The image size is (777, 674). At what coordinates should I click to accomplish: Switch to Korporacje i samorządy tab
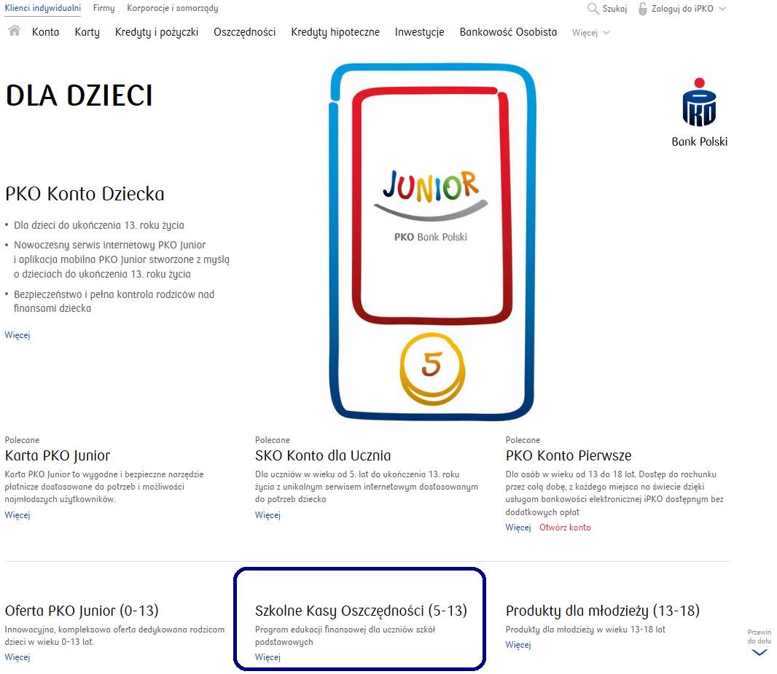pos(173,9)
